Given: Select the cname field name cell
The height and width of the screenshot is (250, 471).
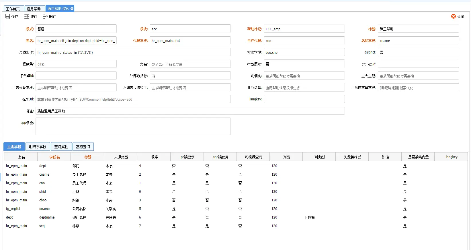Looking at the screenshot, I should pyautogui.click(x=54, y=174).
